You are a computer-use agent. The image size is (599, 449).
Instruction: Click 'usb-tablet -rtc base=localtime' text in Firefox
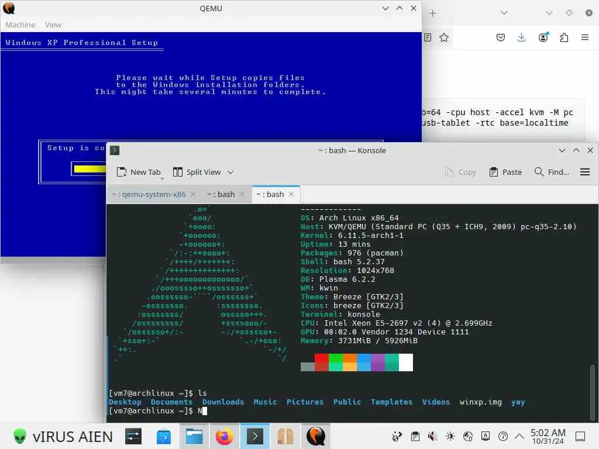point(495,123)
